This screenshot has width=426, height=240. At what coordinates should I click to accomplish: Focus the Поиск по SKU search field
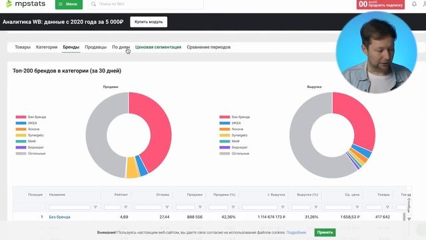pos(146,4)
